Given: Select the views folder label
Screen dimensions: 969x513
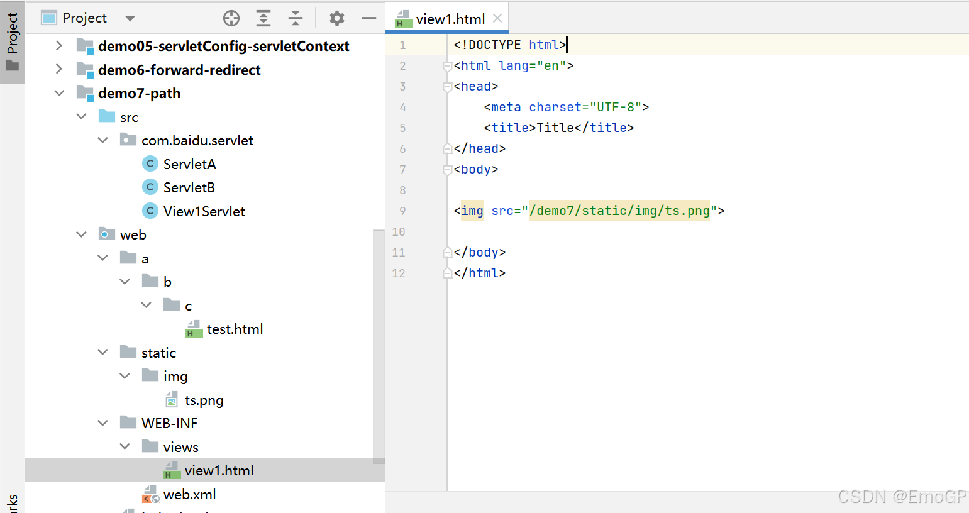Looking at the screenshot, I should click(181, 447).
